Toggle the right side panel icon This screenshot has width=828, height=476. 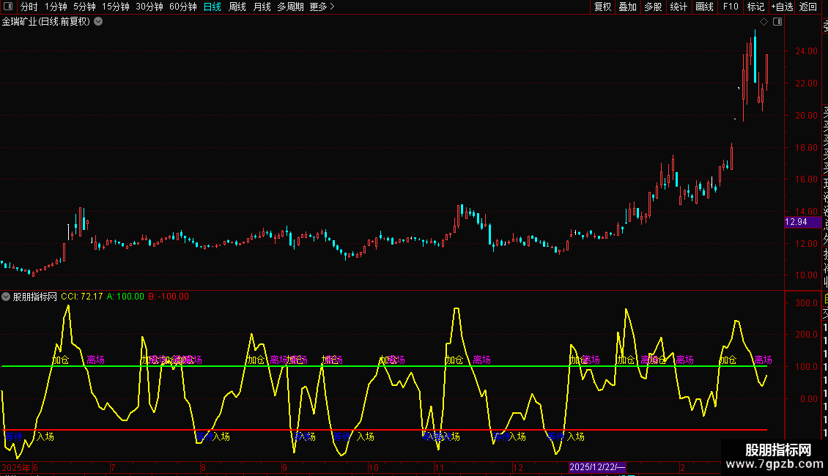(777, 22)
